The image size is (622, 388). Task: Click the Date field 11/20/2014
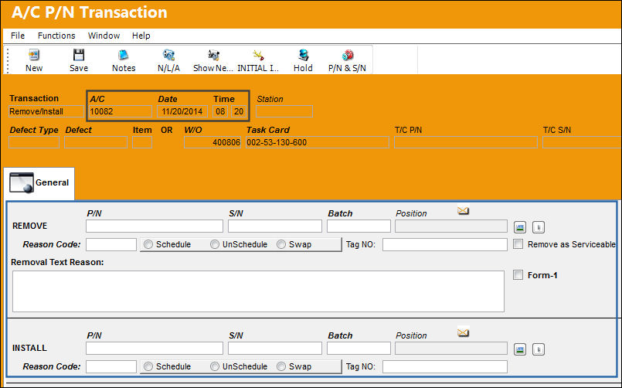tap(182, 111)
